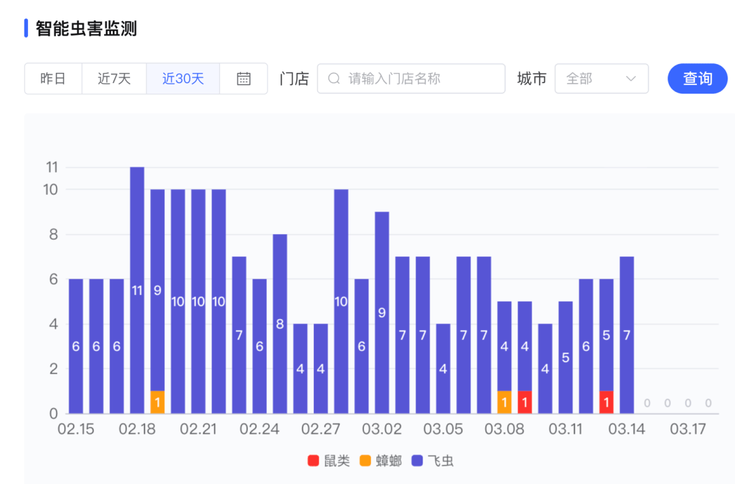
Task: Click the 查询 button
Action: tap(697, 78)
